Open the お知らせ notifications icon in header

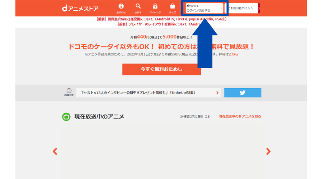[x=121, y=7]
